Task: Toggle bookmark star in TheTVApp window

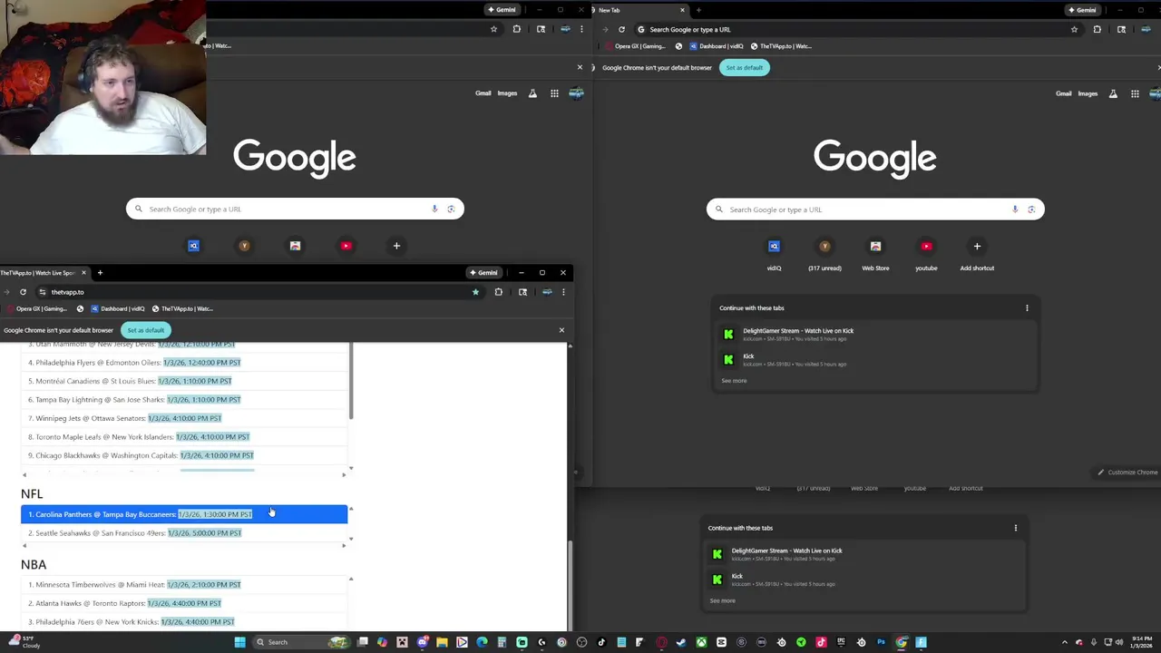Action: pyautogui.click(x=475, y=292)
